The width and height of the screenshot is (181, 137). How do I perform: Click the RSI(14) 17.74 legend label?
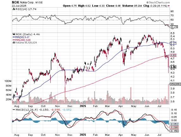[26, 9]
